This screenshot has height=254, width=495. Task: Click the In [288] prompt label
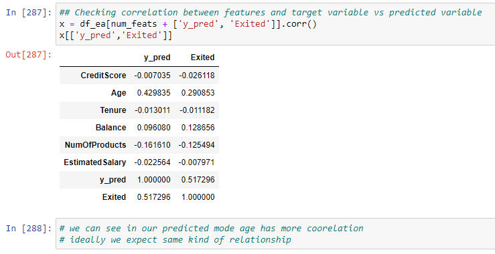[x=29, y=228]
